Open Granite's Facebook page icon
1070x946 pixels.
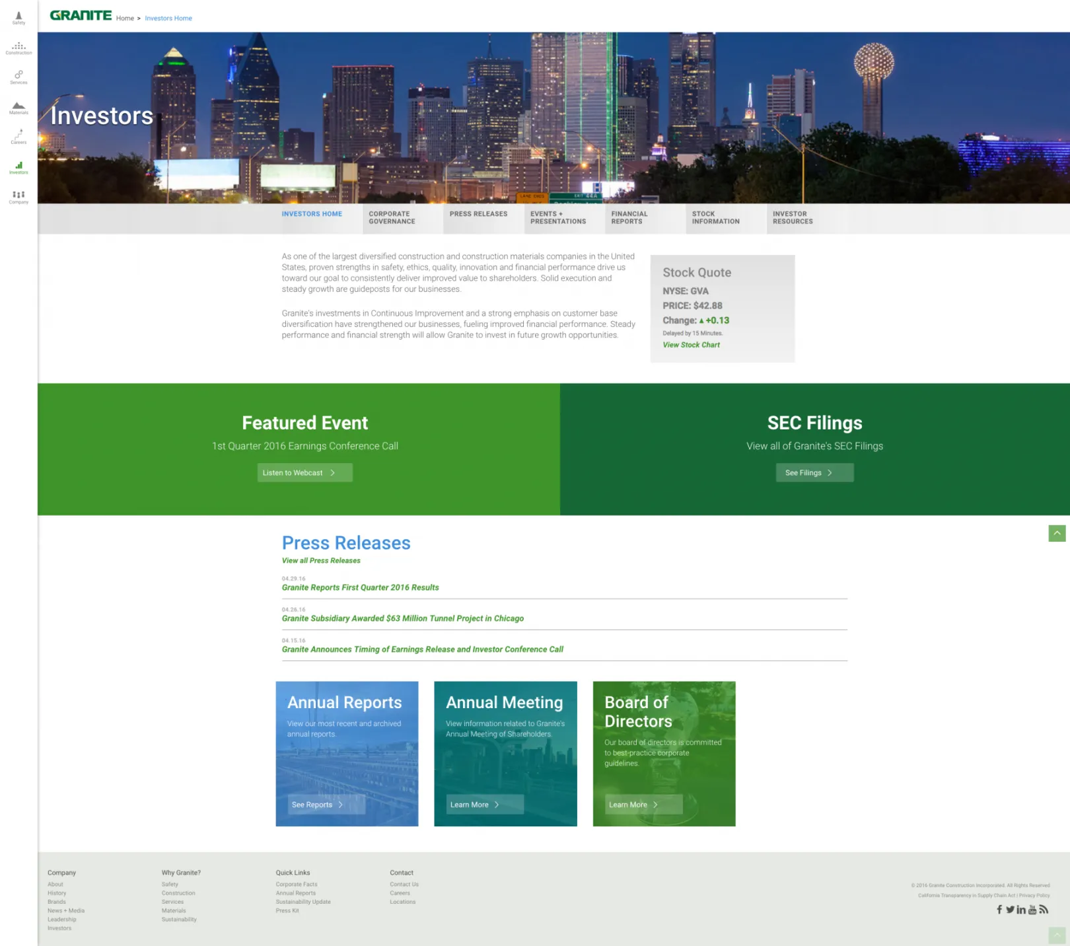click(999, 910)
